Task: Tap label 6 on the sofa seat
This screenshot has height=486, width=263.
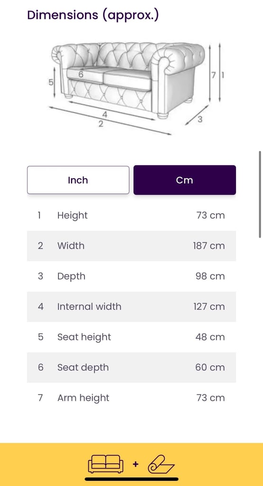Action: pos(81,75)
